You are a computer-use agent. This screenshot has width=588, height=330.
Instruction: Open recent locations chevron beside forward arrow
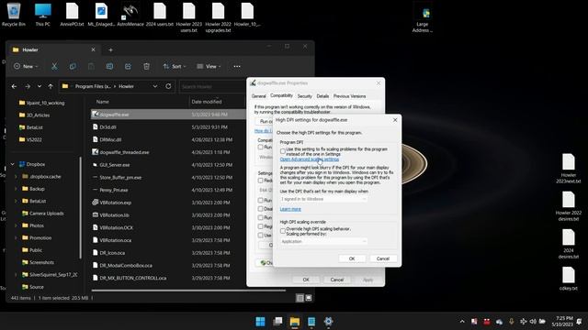point(40,86)
